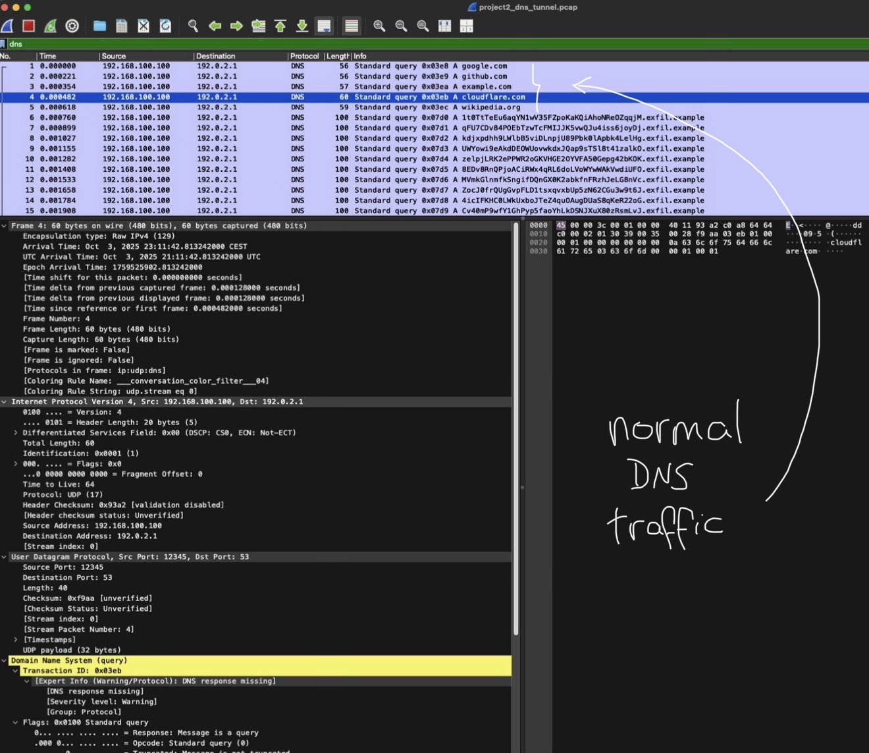This screenshot has width=869, height=753.
Task: Toggle packet list colorization
Action: (352, 26)
